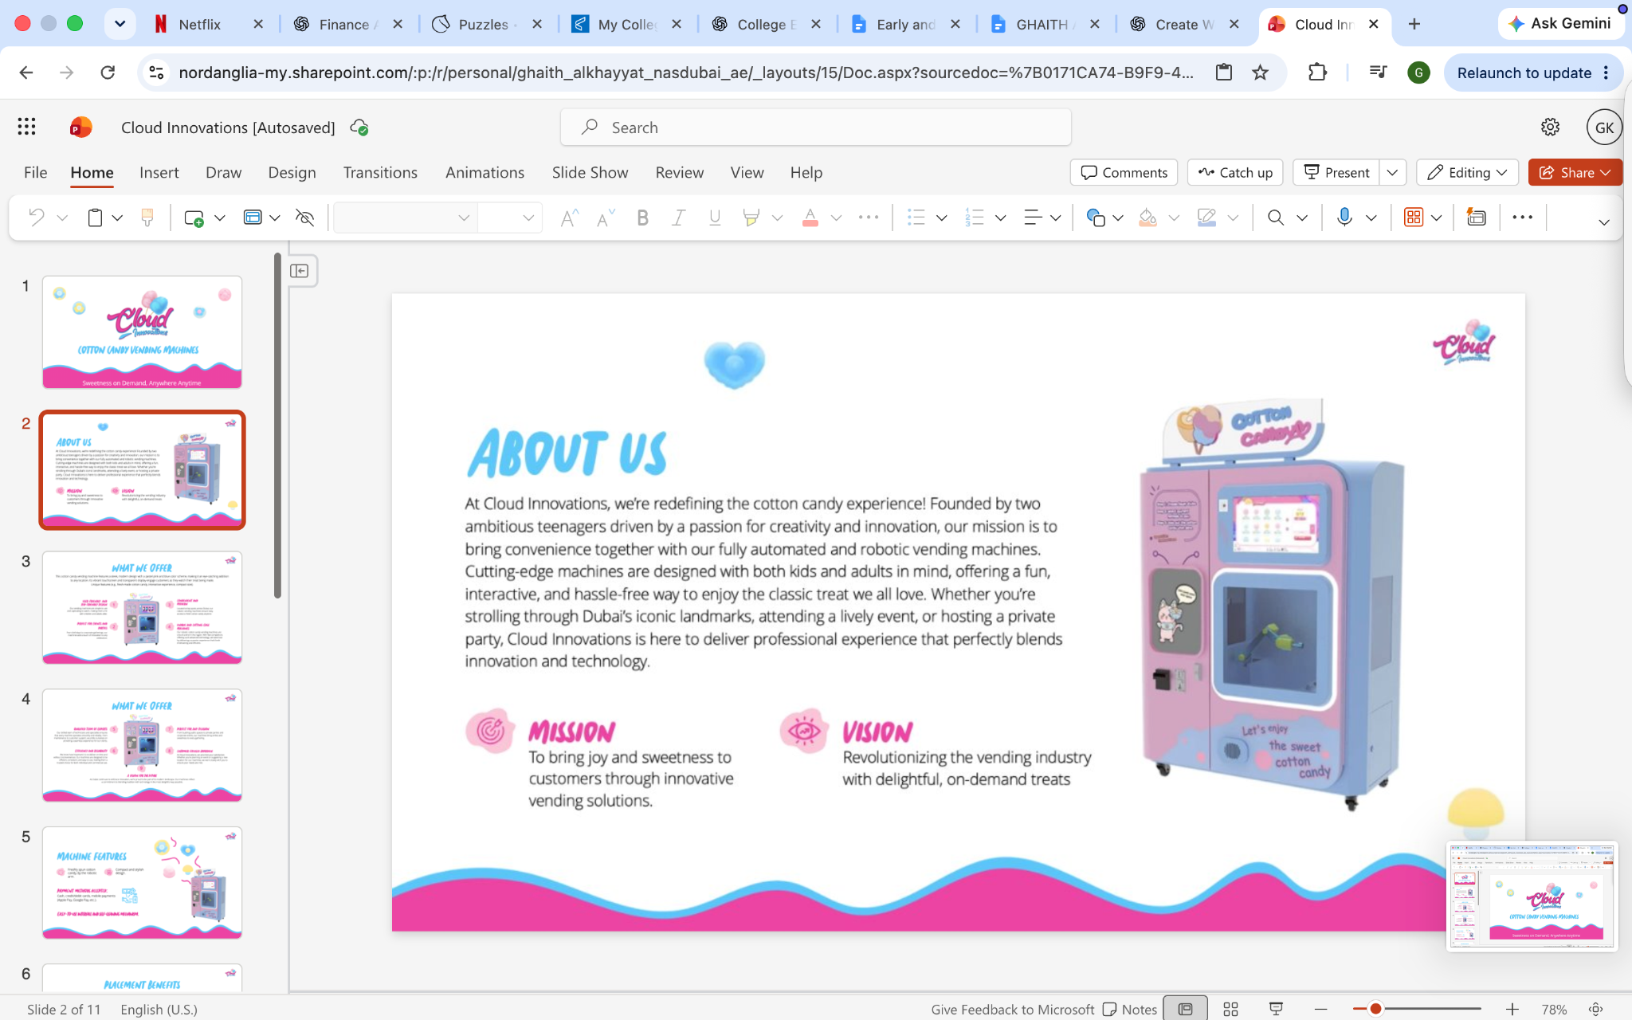Click the Increase Font Size icon
This screenshot has width=1632, height=1020.
pyautogui.click(x=569, y=218)
